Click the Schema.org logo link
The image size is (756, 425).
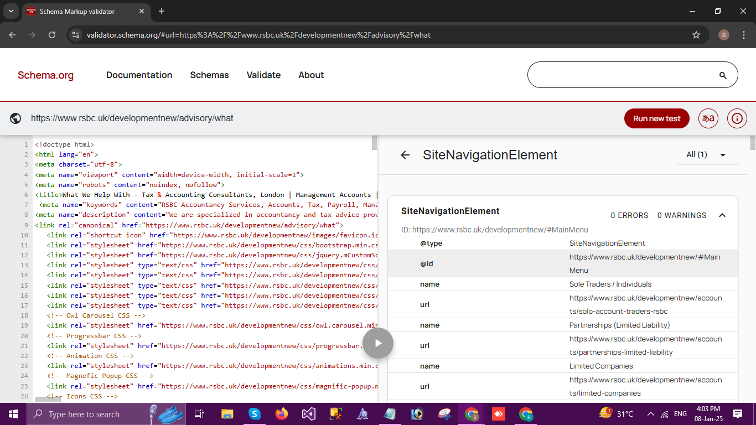[45, 75]
